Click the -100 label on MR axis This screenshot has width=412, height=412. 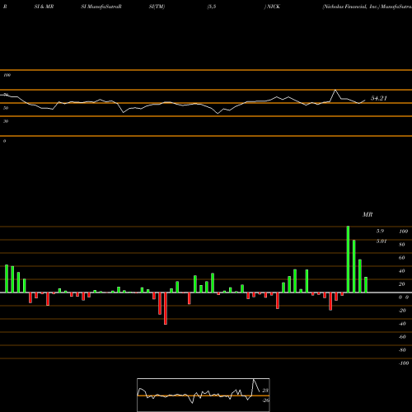tap(404, 363)
